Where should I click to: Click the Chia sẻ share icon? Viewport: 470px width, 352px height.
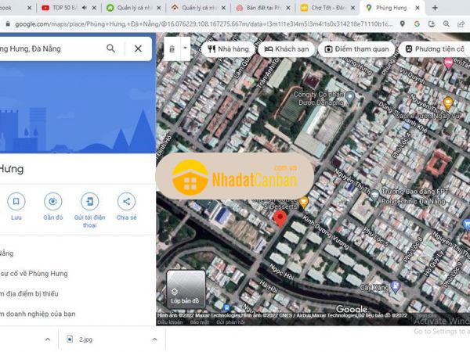[x=126, y=201]
